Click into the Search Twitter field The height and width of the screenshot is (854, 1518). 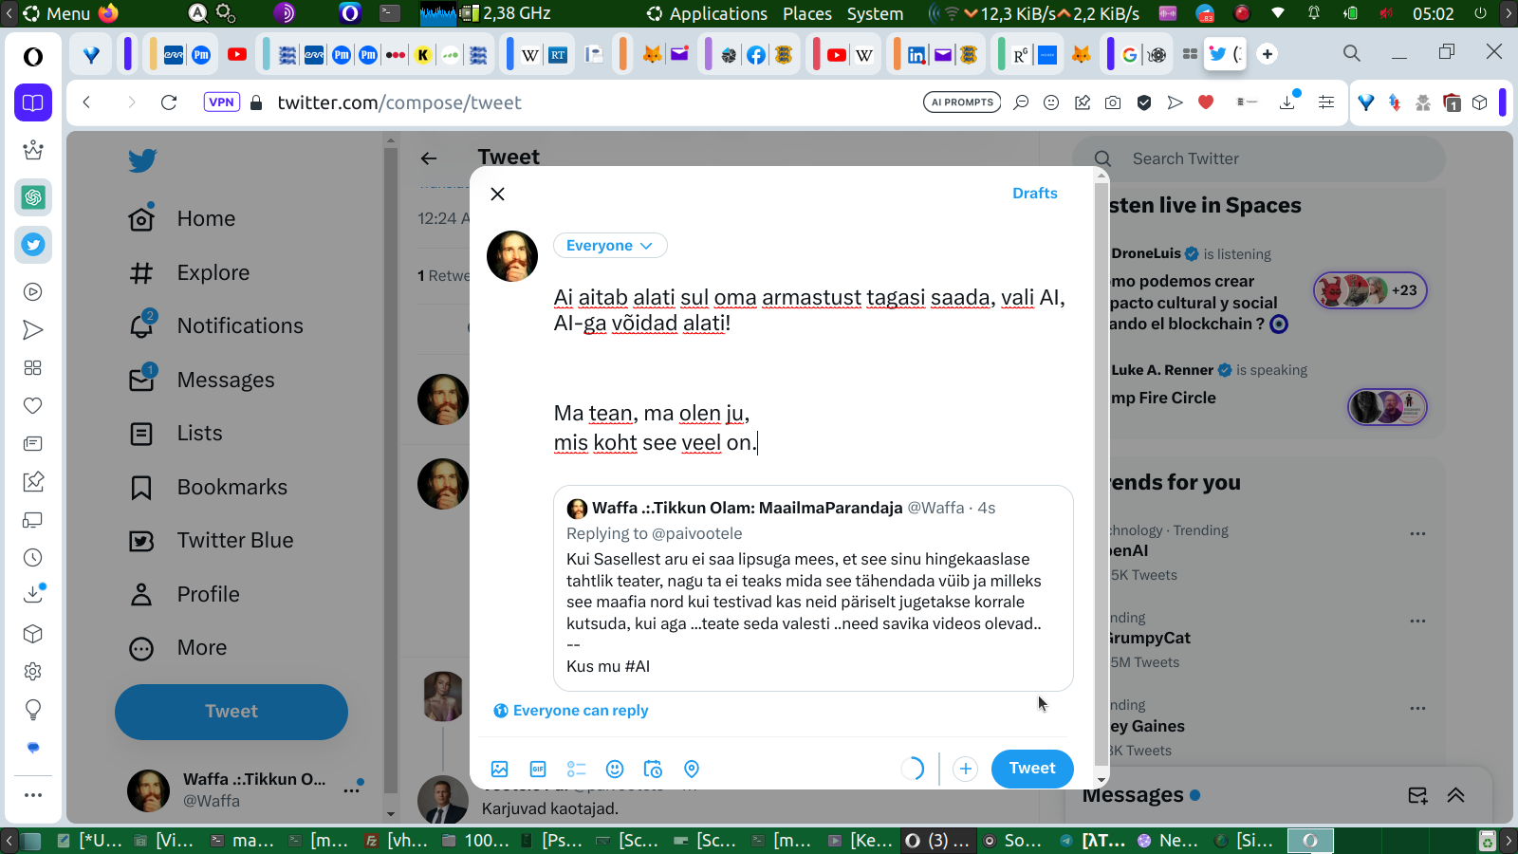(x=1259, y=159)
